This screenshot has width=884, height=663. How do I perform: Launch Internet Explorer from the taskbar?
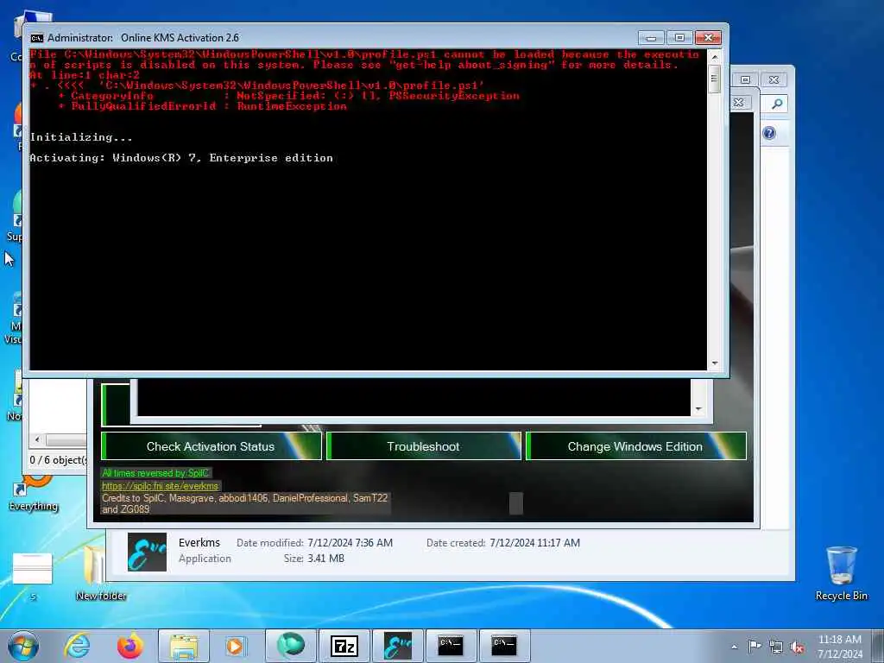(77, 646)
